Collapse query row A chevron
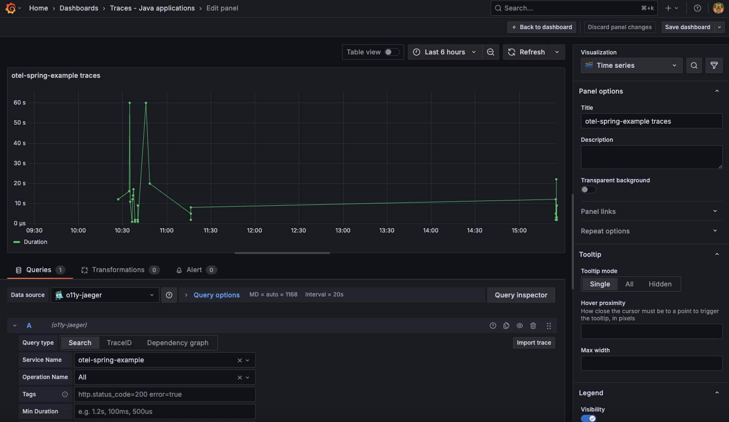Viewport: 729px width, 422px height. coord(15,326)
